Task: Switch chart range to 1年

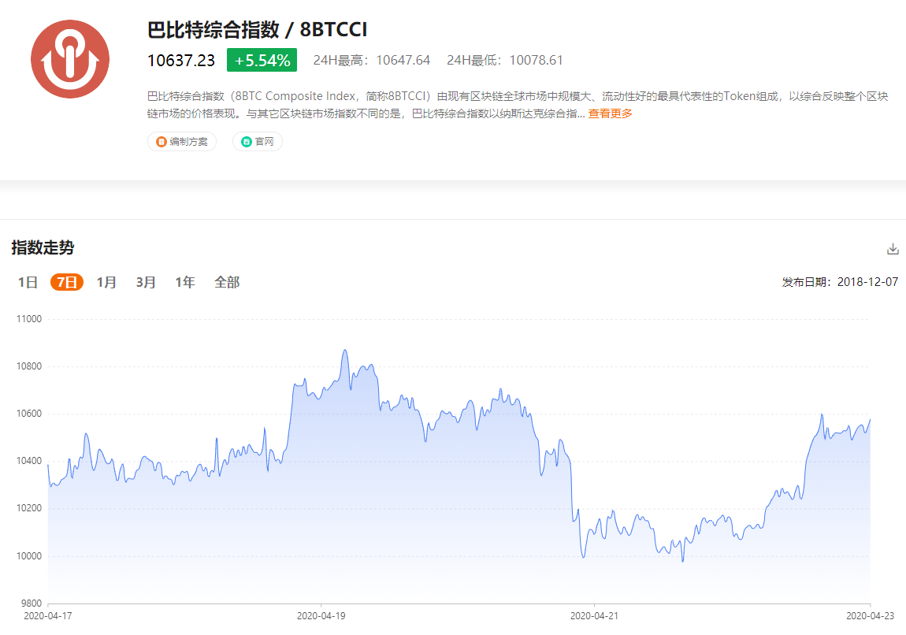Action: [185, 282]
